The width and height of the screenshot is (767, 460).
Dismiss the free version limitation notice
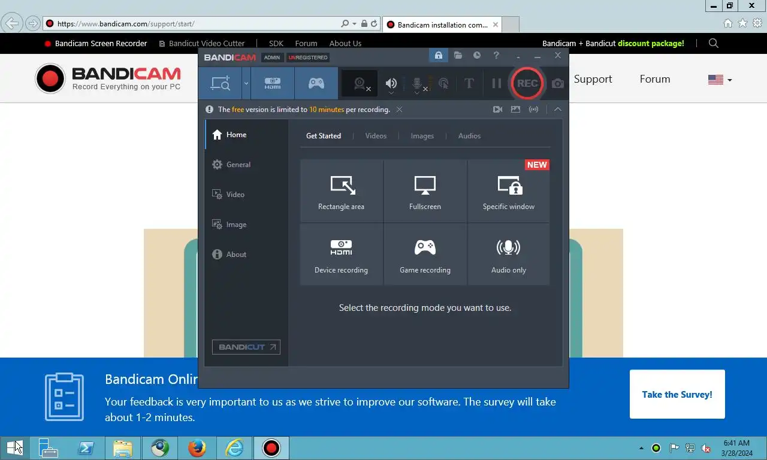pyautogui.click(x=399, y=110)
